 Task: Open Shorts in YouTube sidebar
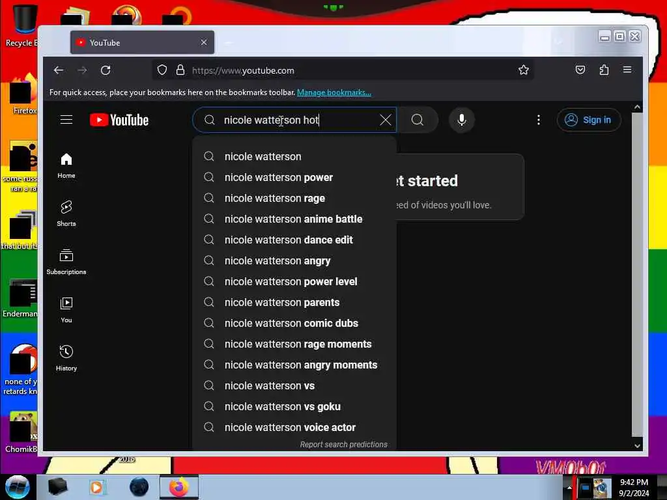coord(66,214)
